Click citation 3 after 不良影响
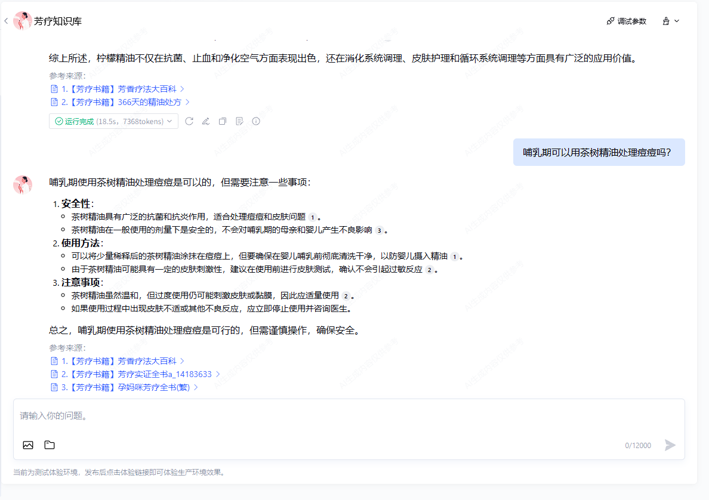The image size is (709, 500). point(379,230)
